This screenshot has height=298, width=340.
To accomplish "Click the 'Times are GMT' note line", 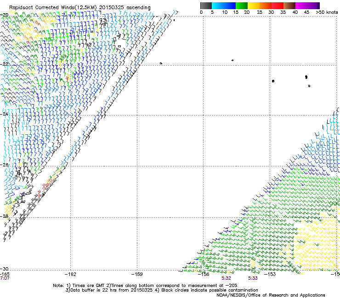I will [145, 286].
